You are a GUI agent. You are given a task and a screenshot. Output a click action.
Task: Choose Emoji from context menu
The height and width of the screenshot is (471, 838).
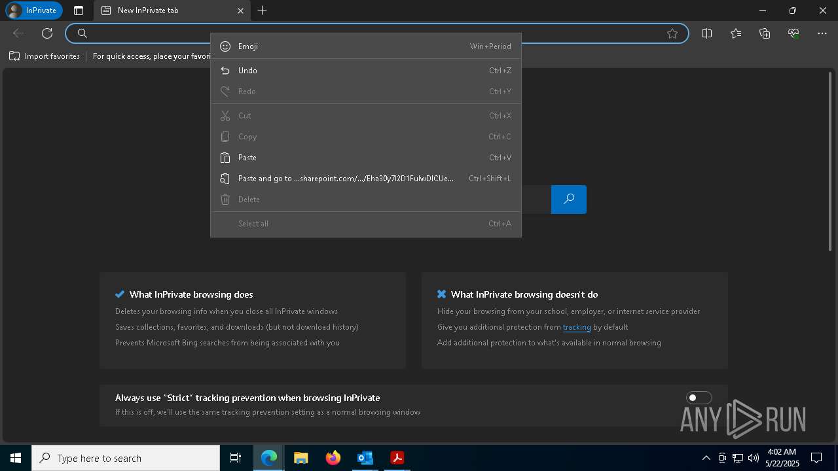pyautogui.click(x=366, y=46)
